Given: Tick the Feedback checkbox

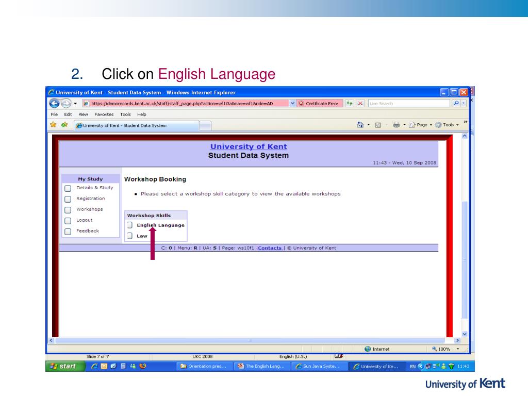Looking at the screenshot, I should point(68,232).
